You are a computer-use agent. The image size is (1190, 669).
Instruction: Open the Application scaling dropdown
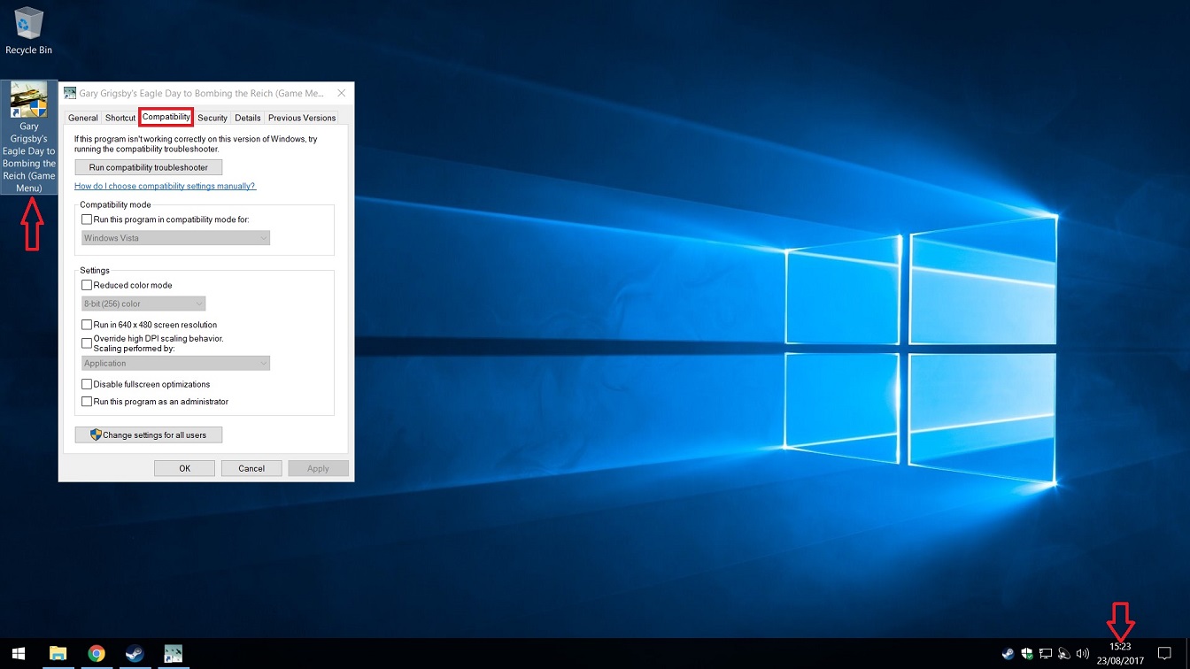click(x=175, y=364)
